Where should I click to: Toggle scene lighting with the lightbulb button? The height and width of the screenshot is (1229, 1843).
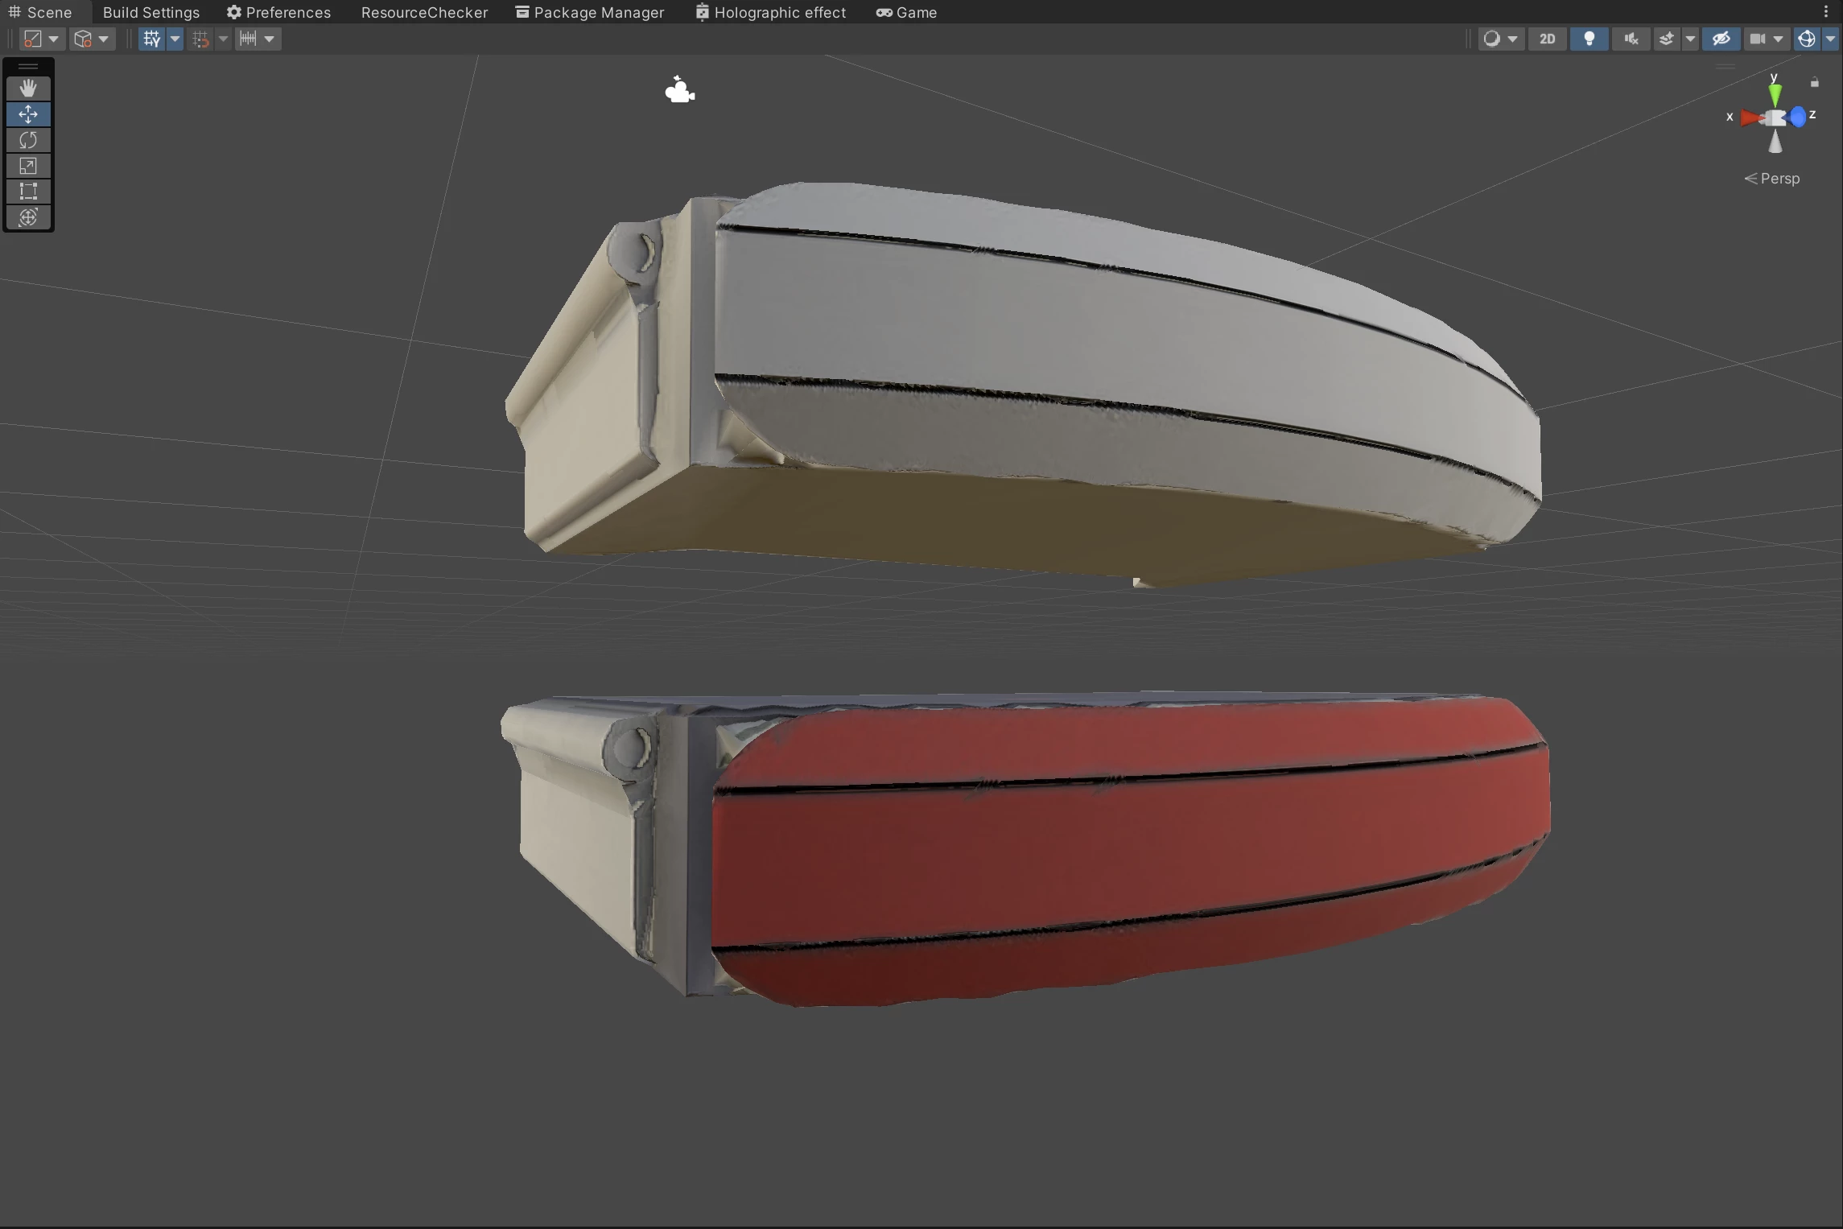pos(1589,39)
